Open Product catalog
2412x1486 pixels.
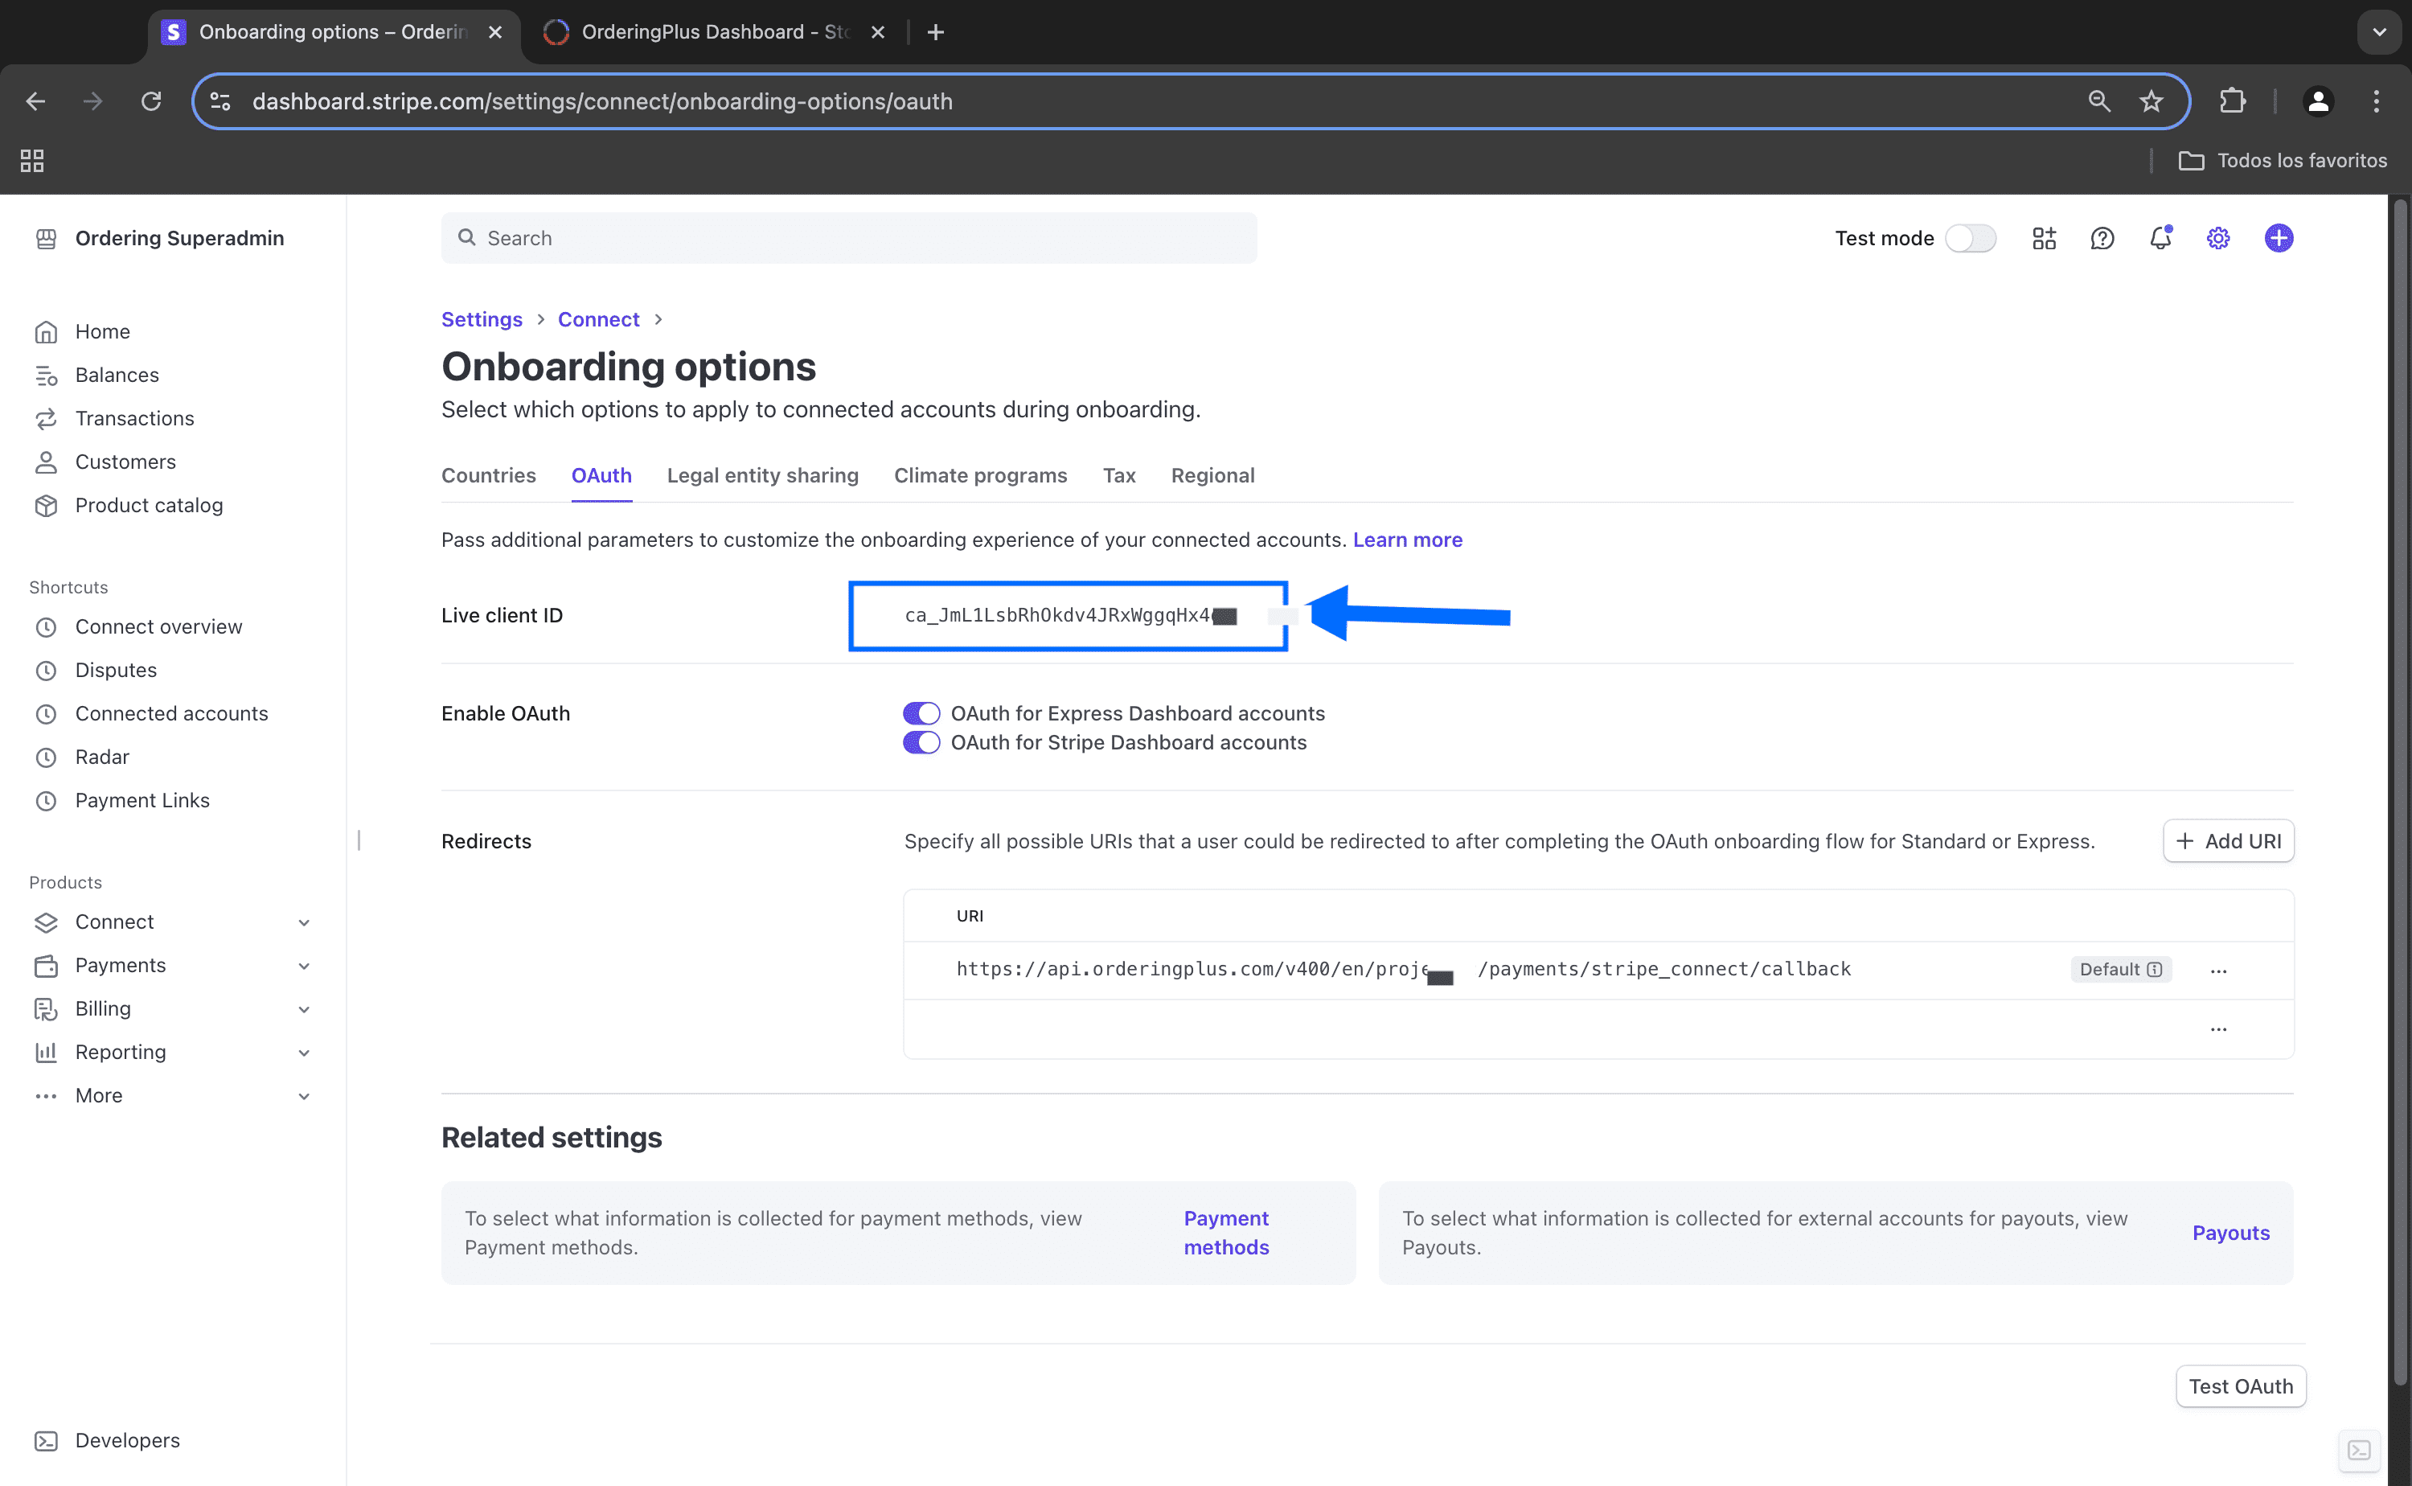150,504
